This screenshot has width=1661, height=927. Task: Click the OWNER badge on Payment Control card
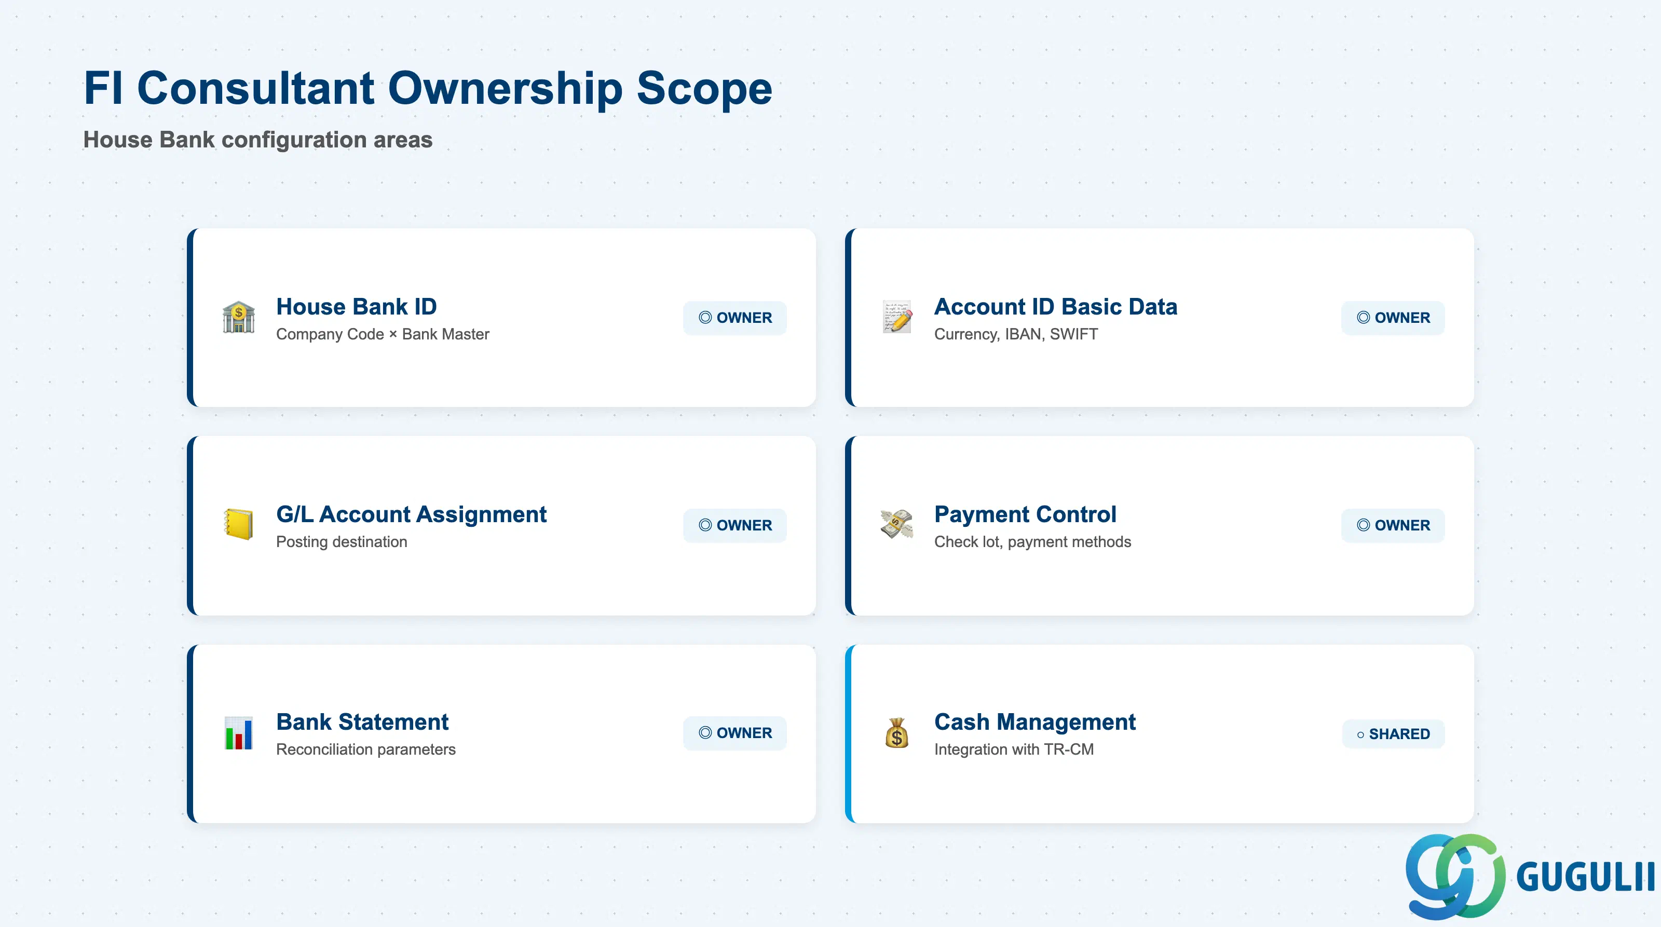pos(1393,525)
